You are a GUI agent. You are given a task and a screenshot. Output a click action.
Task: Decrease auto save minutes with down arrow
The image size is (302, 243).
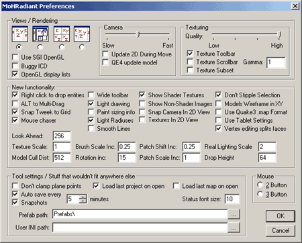(x=83, y=201)
